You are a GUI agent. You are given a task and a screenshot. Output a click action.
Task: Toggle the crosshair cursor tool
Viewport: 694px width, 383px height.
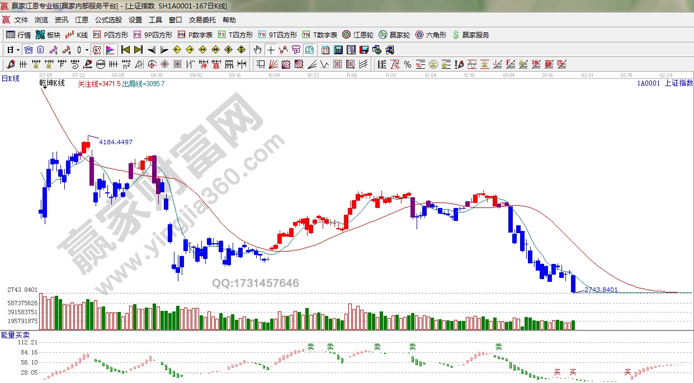point(271,50)
